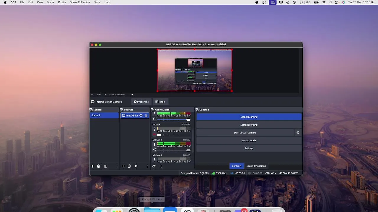This screenshot has width=378, height=212.
Task: Click the Audio Mixer dock float icon beside its title
Action: coord(153,110)
